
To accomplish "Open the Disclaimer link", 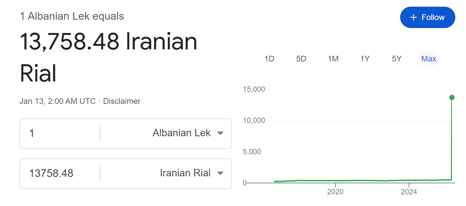I will (x=122, y=101).
